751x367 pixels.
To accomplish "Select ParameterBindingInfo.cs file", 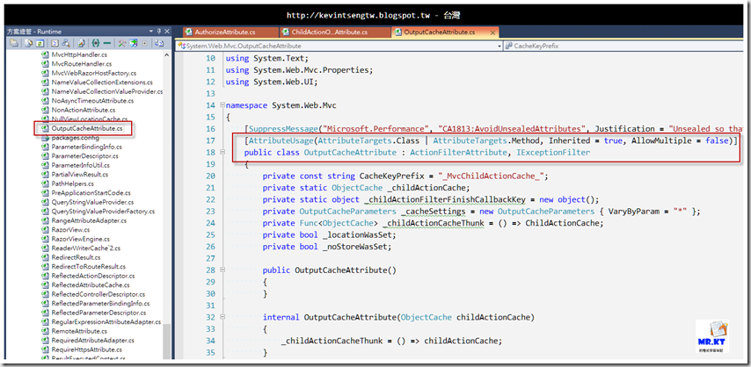I will point(87,147).
